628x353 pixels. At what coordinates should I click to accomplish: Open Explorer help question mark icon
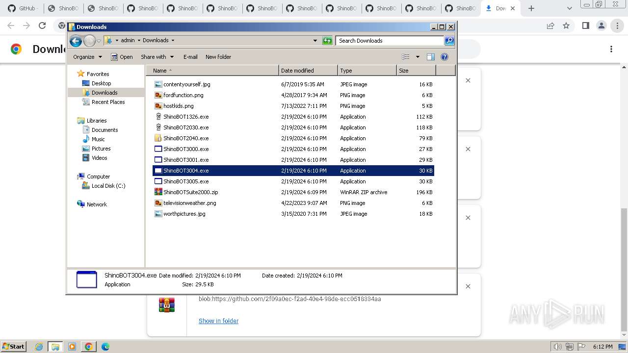(x=445, y=57)
